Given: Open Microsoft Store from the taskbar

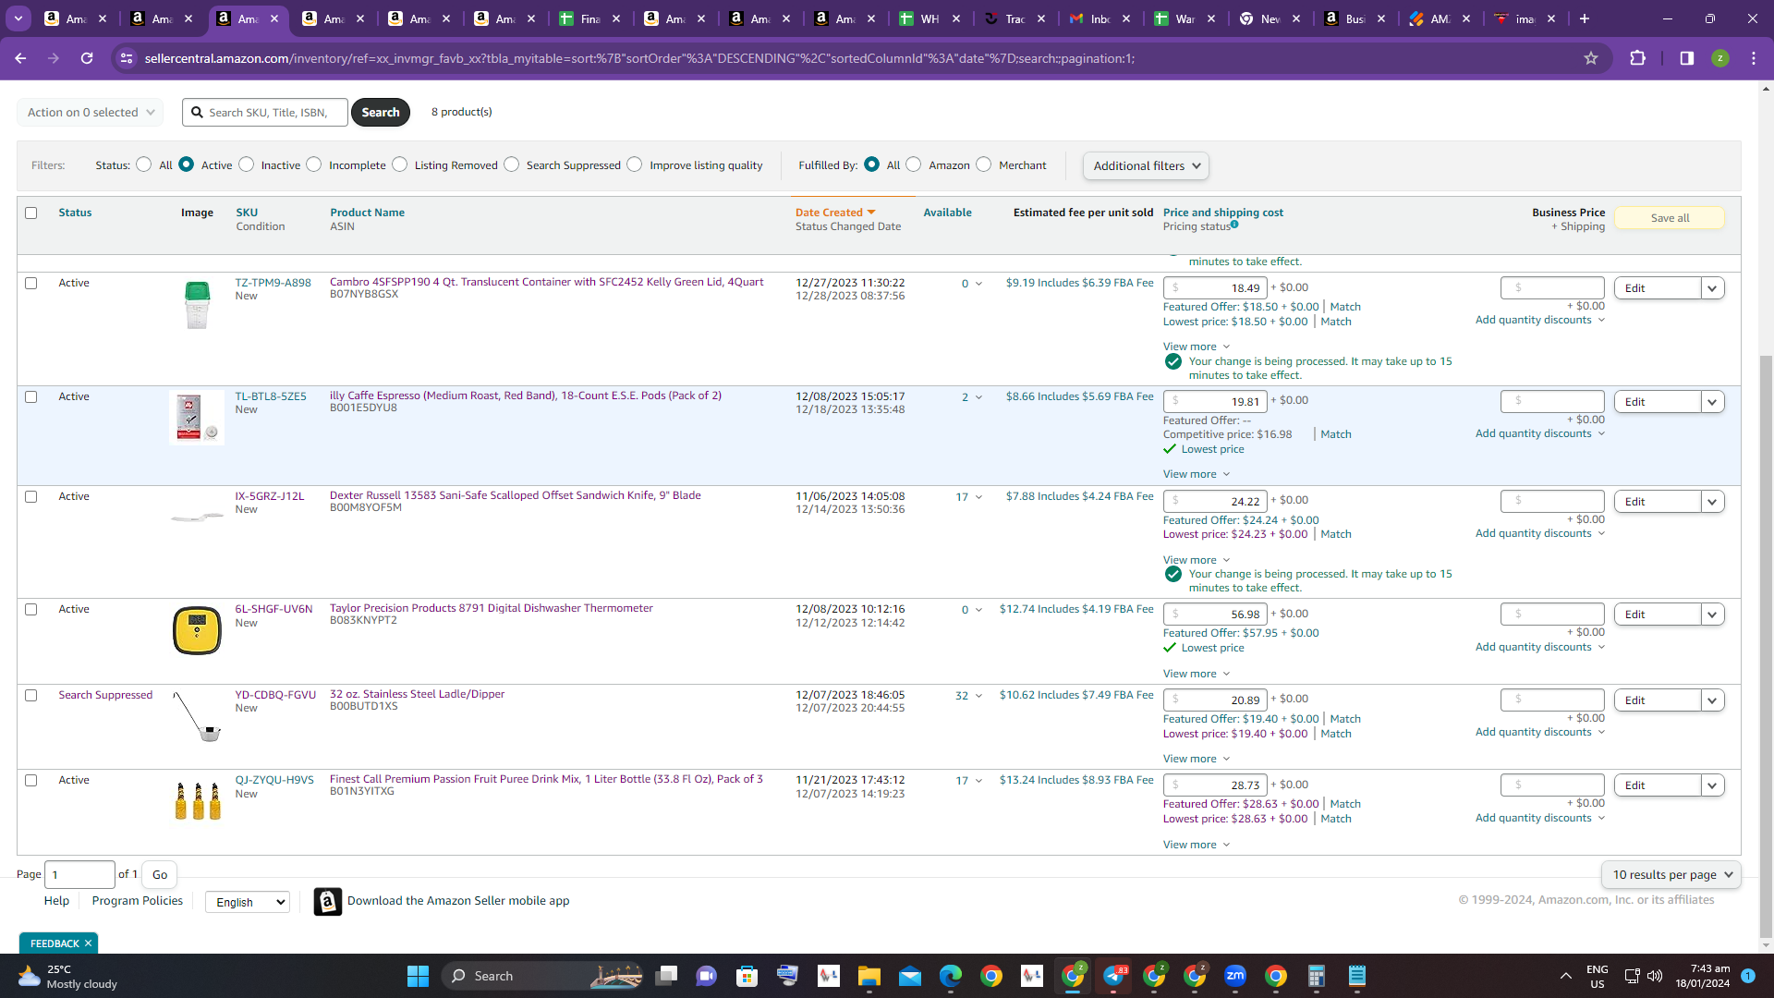Looking at the screenshot, I should tap(747, 976).
